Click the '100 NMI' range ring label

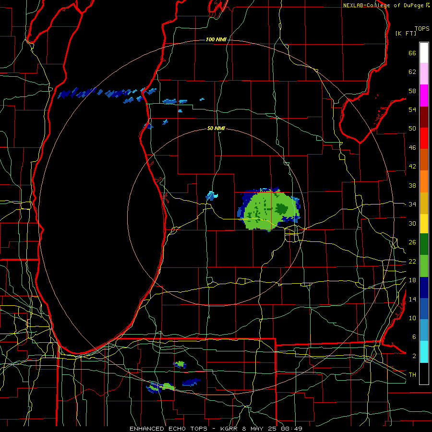pos(216,39)
